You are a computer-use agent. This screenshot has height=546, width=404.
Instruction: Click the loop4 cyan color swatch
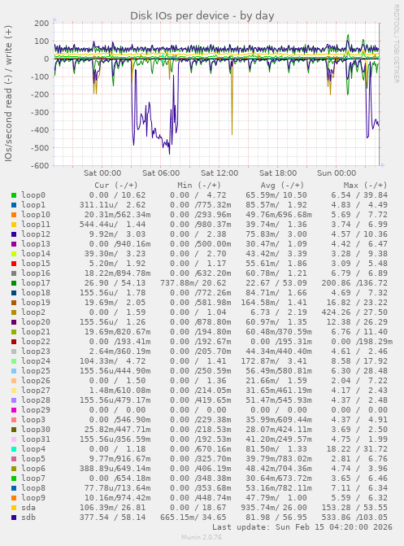14,449
